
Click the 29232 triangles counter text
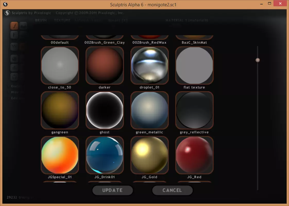[x=20, y=197]
